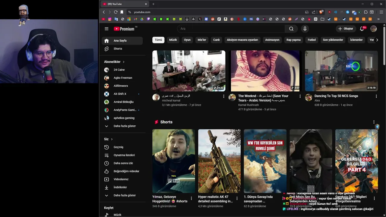Open Kamal Rushrush channel link
This screenshot has width=386, height=217.
coord(248,105)
